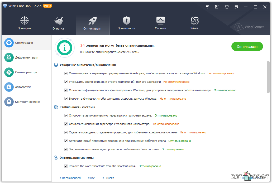Screen dimensions: 272x184
Task: Click the green info circle icon
Action: [65, 48]
